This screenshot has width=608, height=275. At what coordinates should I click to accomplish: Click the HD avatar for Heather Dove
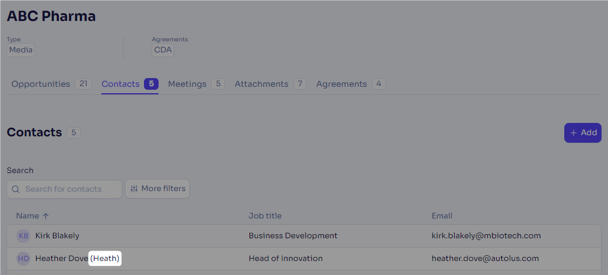pyautogui.click(x=23, y=259)
